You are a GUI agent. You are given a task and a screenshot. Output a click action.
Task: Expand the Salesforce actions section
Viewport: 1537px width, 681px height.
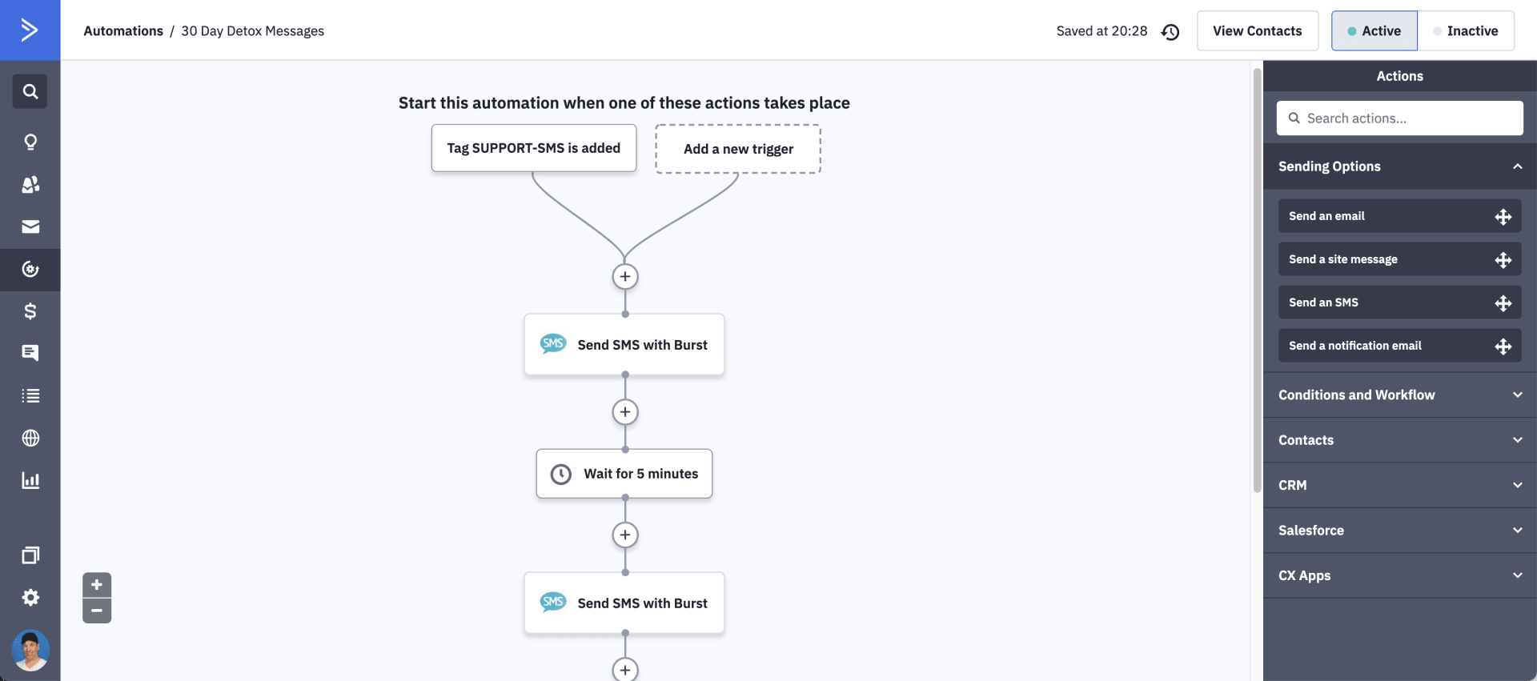1399,531
